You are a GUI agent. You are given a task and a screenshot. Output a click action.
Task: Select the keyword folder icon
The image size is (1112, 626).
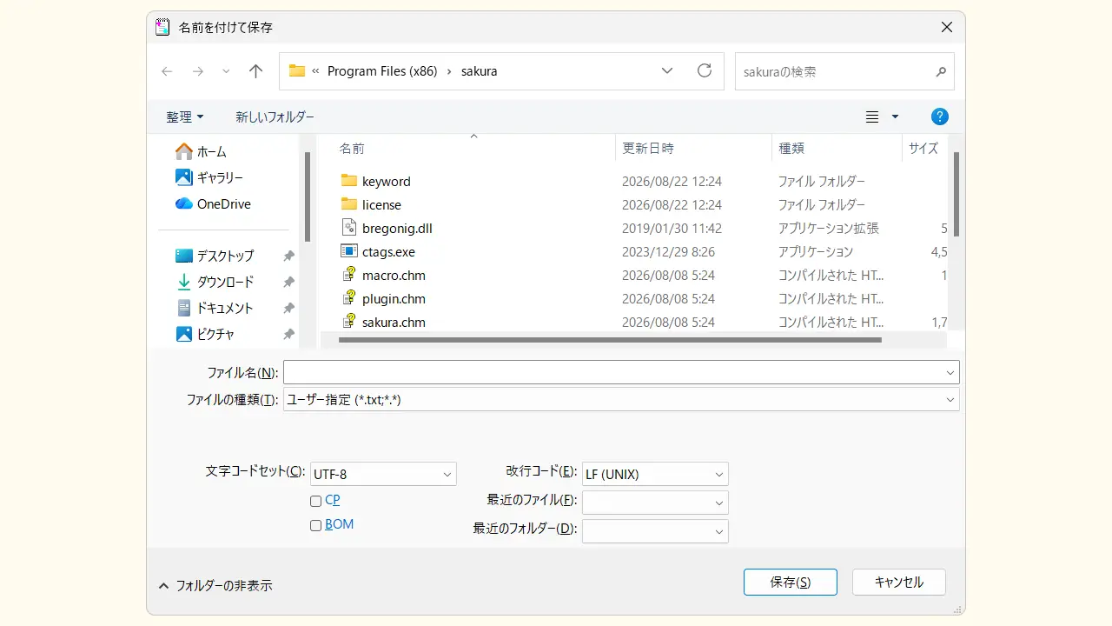point(349,181)
